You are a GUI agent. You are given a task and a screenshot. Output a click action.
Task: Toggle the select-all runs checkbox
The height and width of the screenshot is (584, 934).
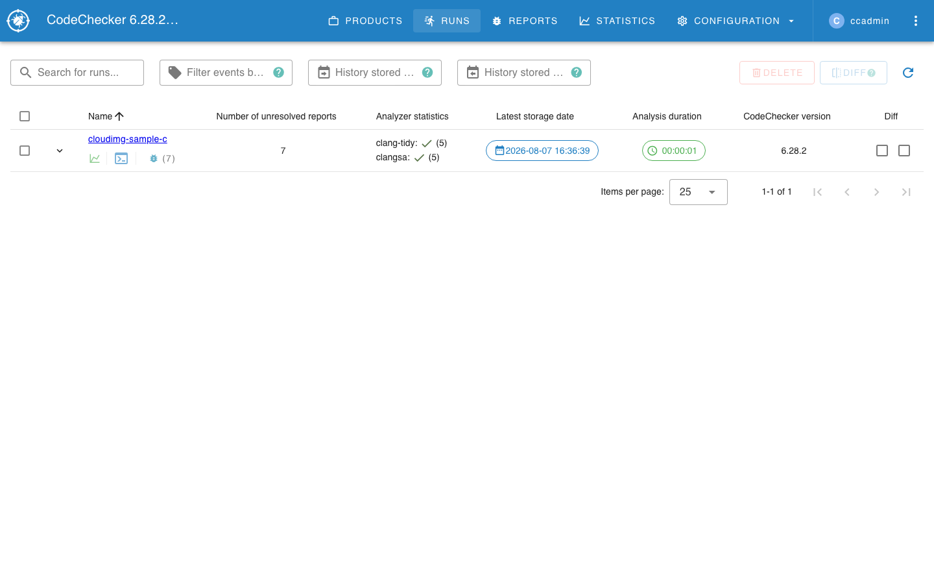click(25, 116)
